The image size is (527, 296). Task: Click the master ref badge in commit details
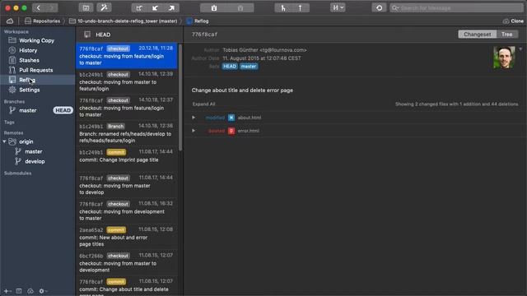click(x=249, y=67)
